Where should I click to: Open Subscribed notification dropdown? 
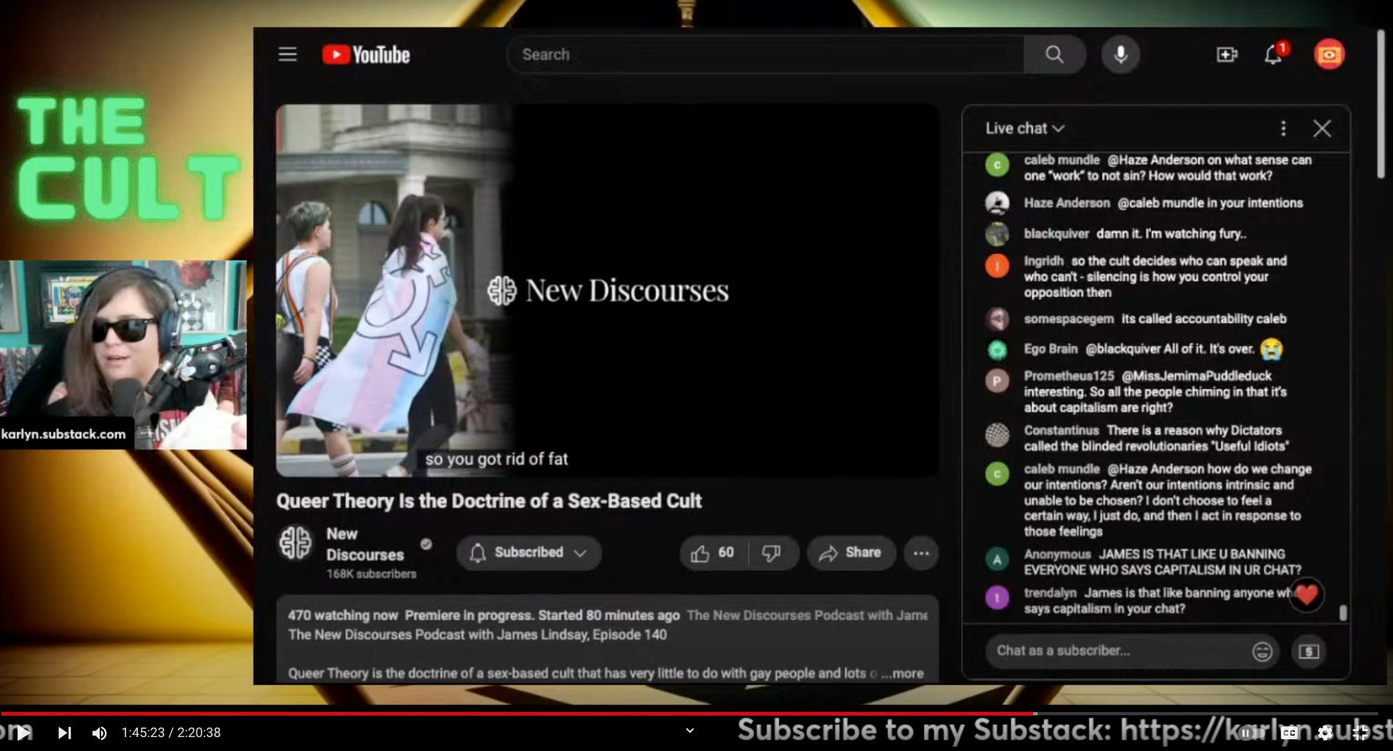529,553
